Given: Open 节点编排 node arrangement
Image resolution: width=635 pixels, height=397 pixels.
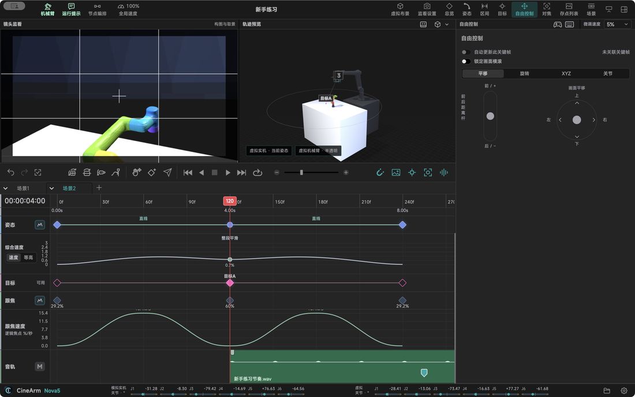Looking at the screenshot, I should [97, 9].
